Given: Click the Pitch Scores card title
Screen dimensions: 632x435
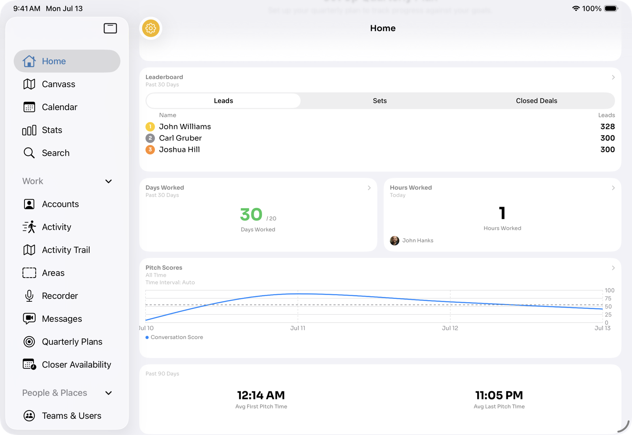Looking at the screenshot, I should click(x=164, y=268).
